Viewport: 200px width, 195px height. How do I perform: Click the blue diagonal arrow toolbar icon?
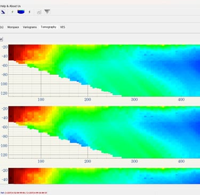tap(3, 12)
